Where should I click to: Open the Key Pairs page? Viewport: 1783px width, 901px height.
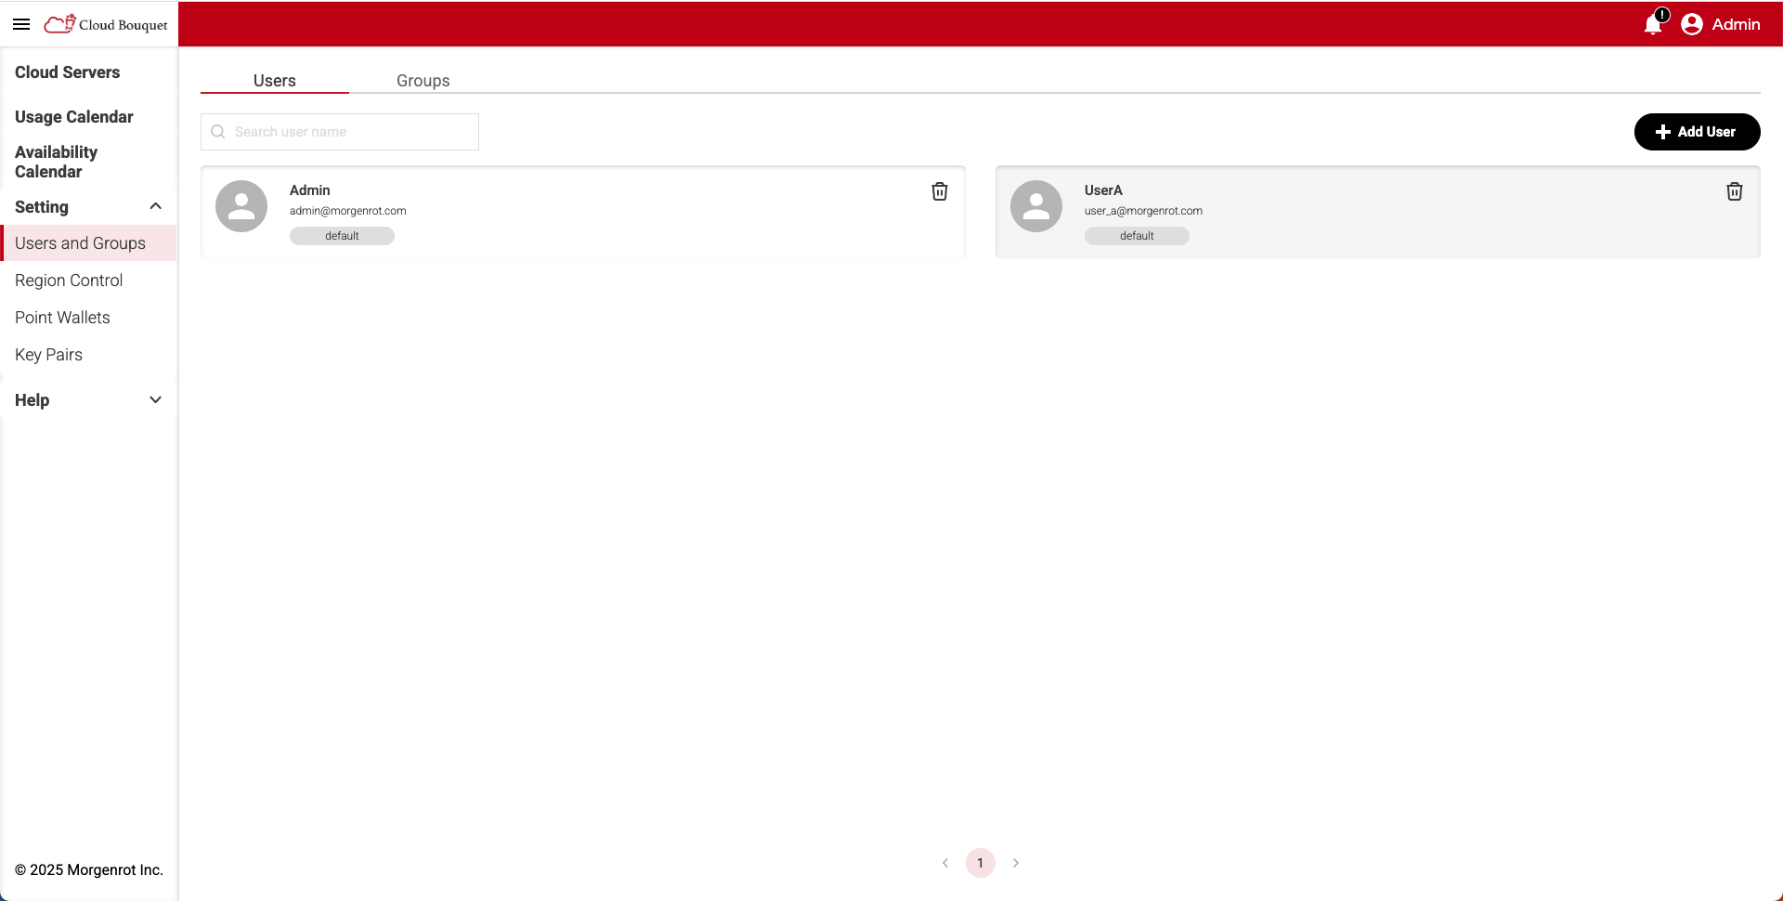[x=48, y=354]
